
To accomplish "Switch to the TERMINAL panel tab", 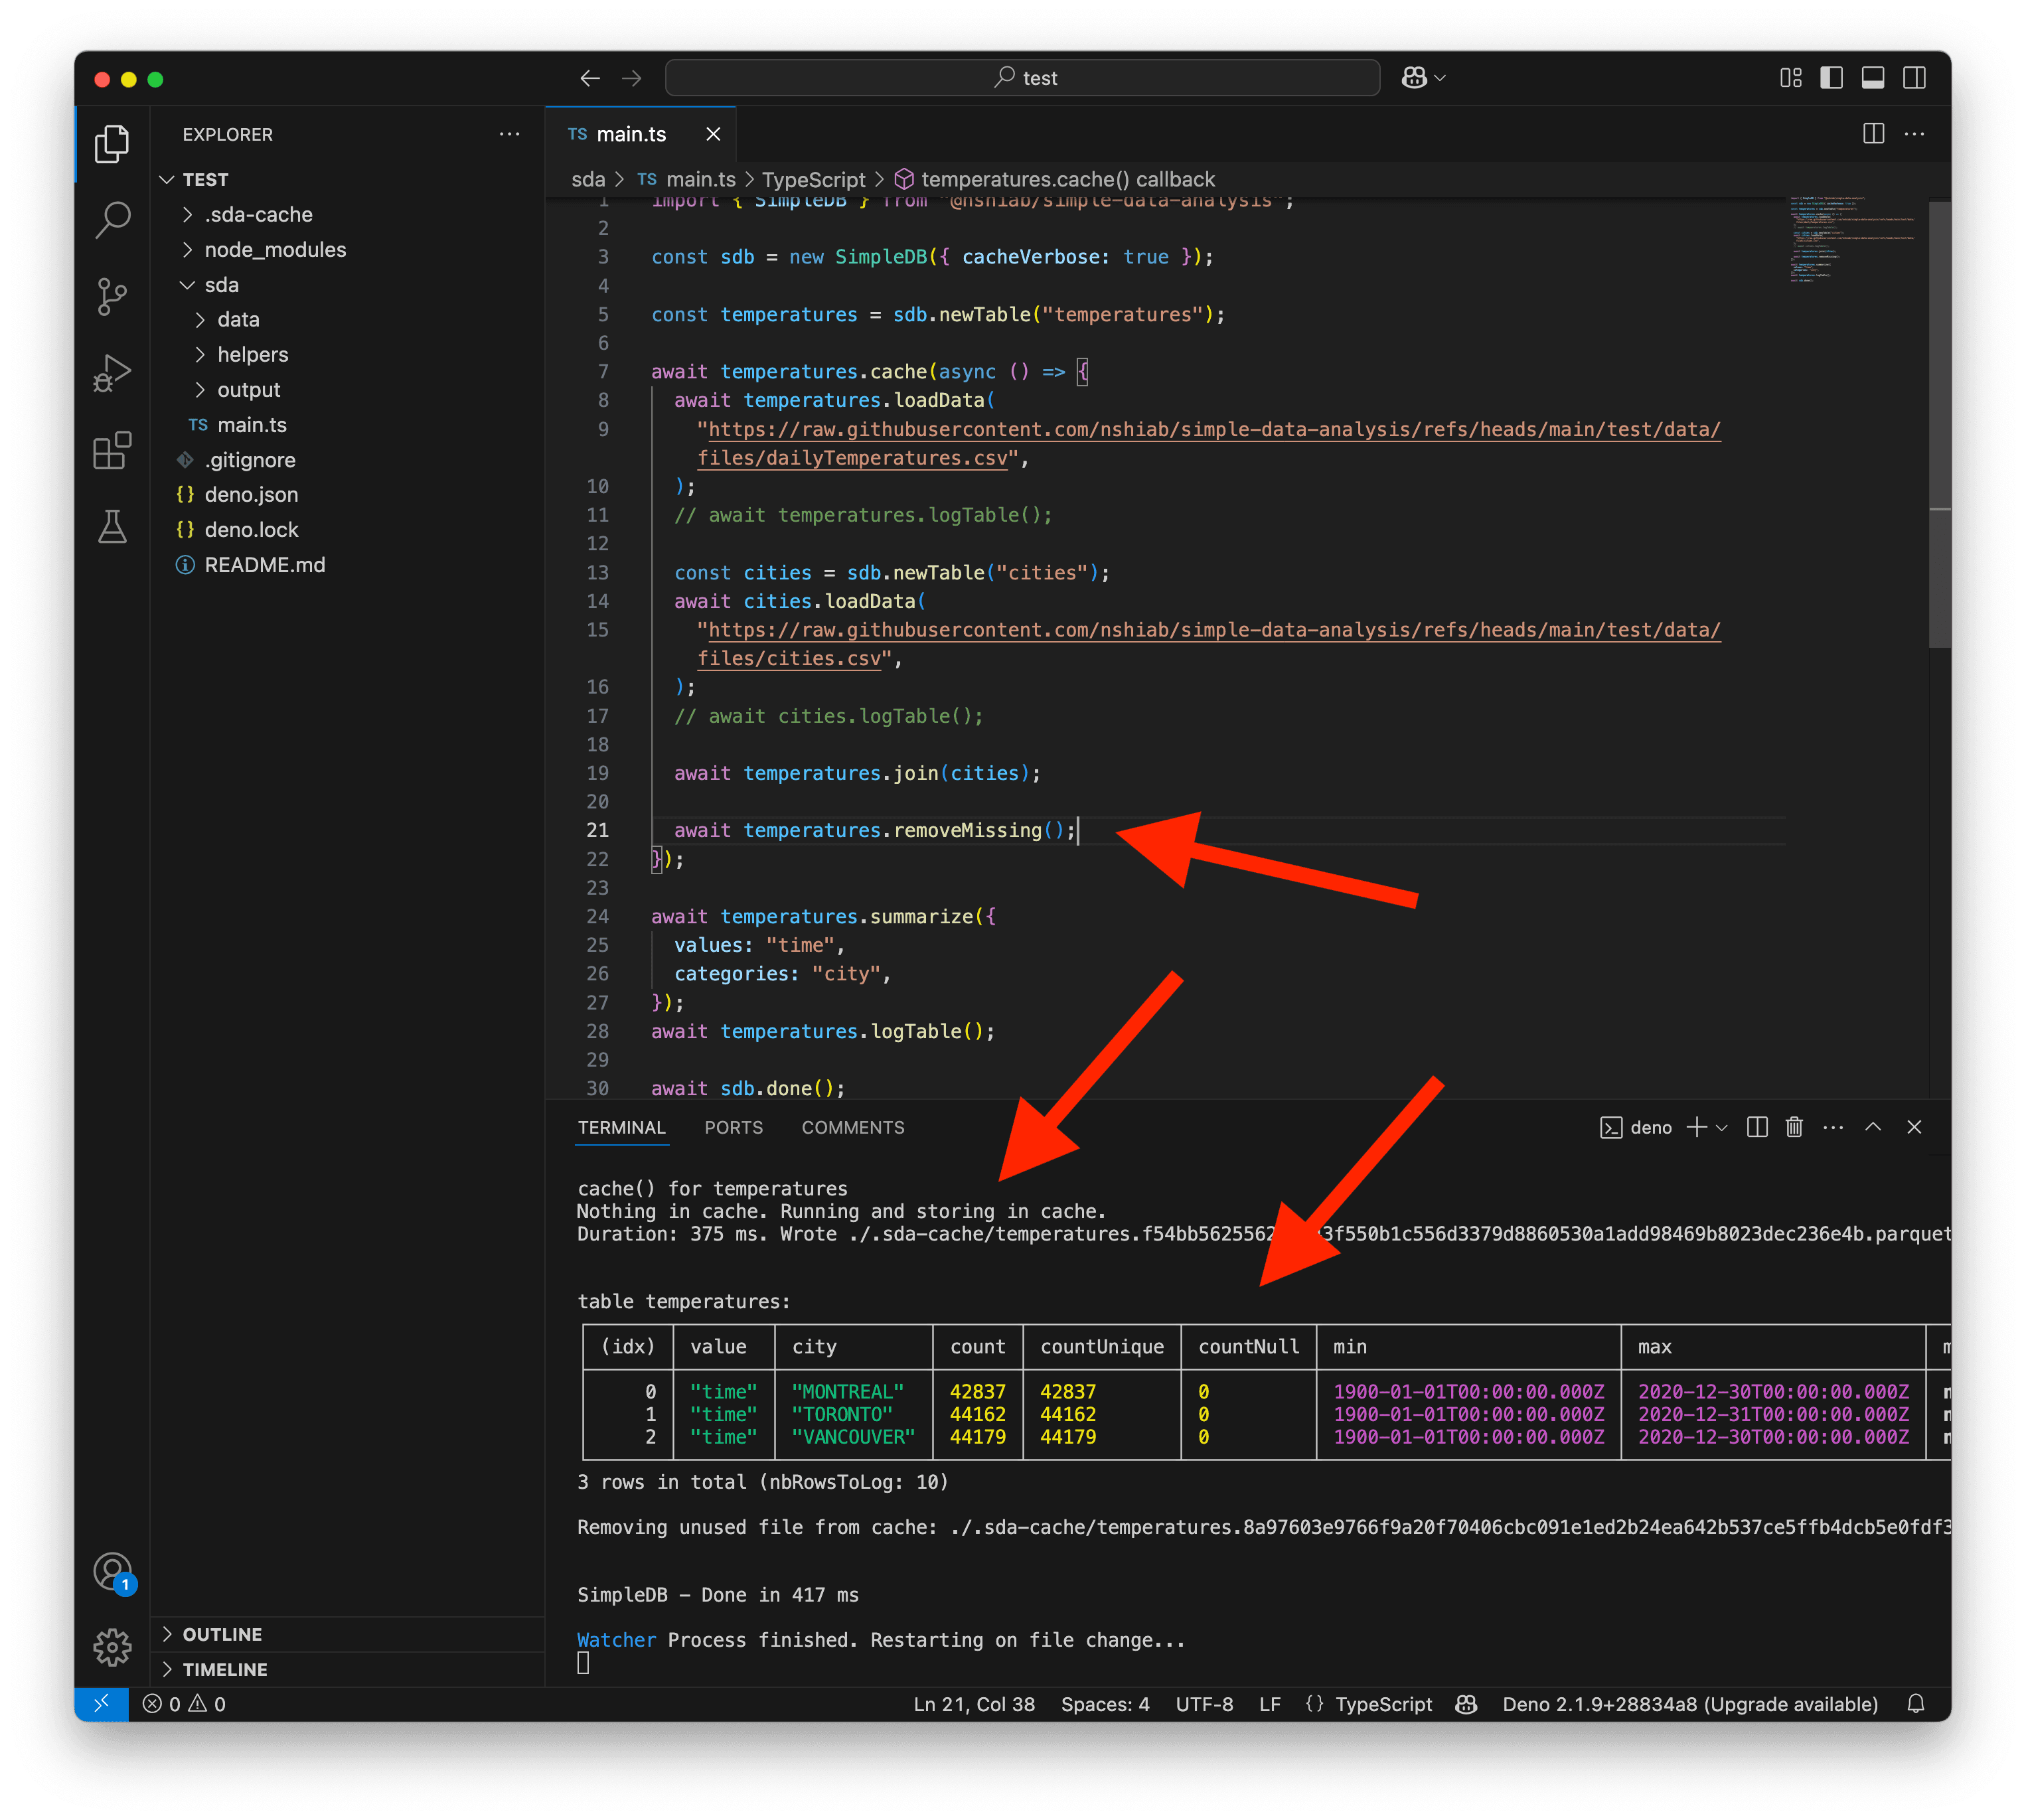I will (x=621, y=1128).
